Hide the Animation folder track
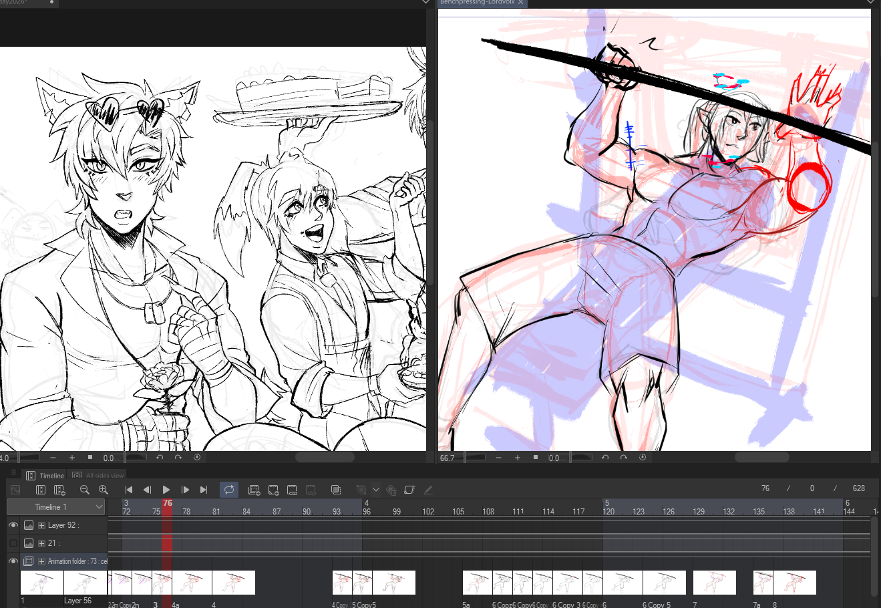This screenshot has width=881, height=608. tap(13, 561)
